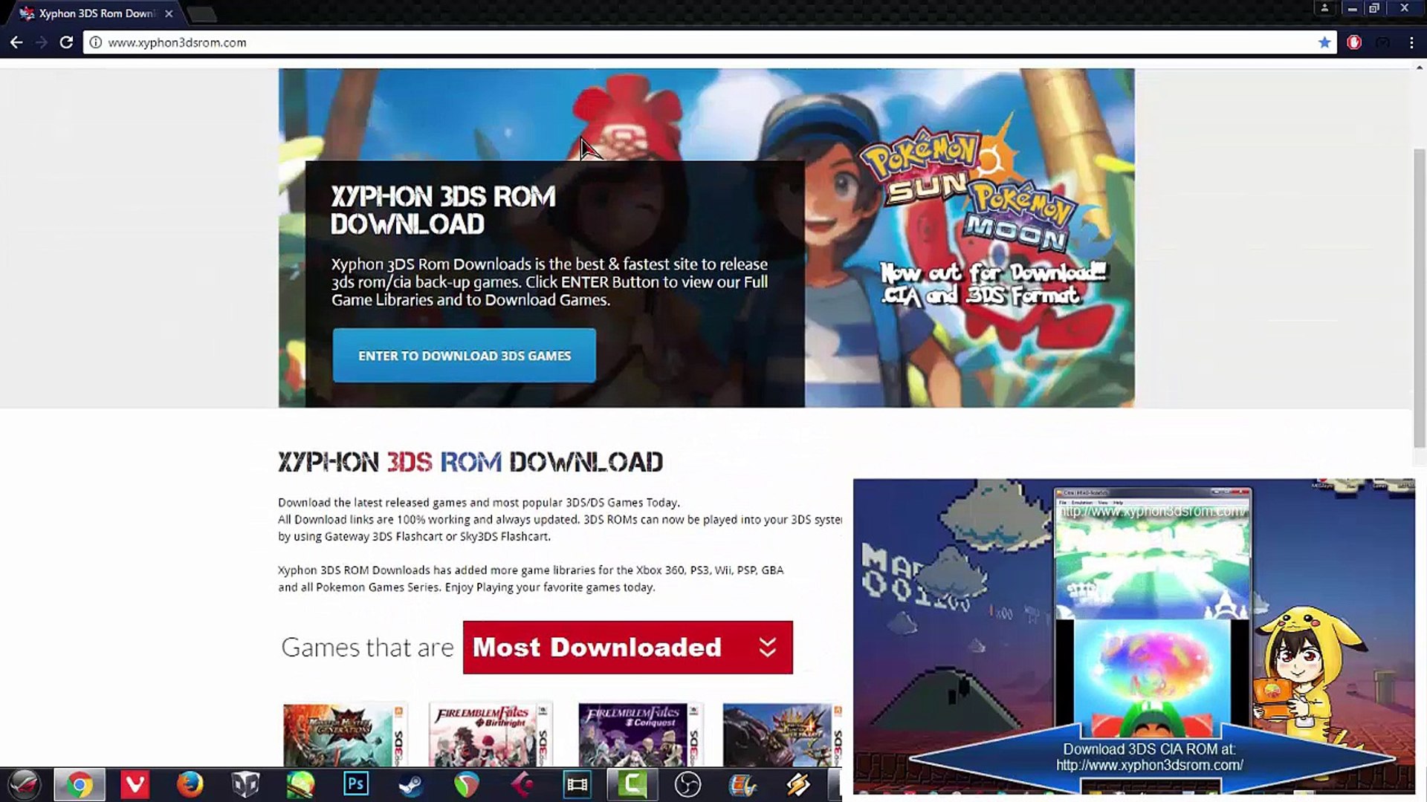
Task: Open Chrome three-dot menu
Action: 1411,42
